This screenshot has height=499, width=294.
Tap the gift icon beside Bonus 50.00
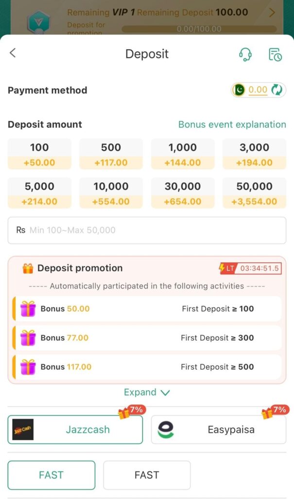28,308
